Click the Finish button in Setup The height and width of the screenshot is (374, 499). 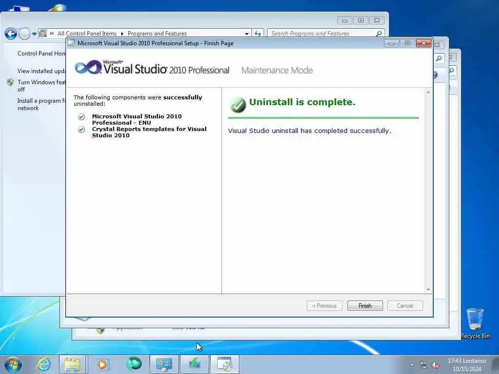[x=365, y=306]
